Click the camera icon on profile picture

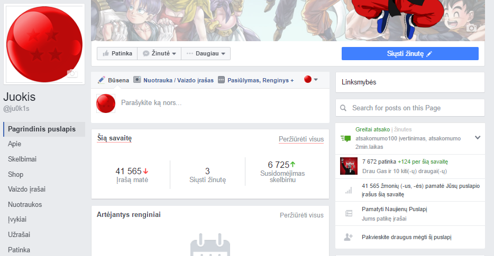coord(72,73)
